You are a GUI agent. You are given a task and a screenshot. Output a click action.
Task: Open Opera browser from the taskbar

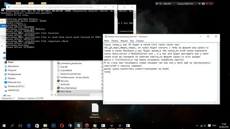[62, 126]
